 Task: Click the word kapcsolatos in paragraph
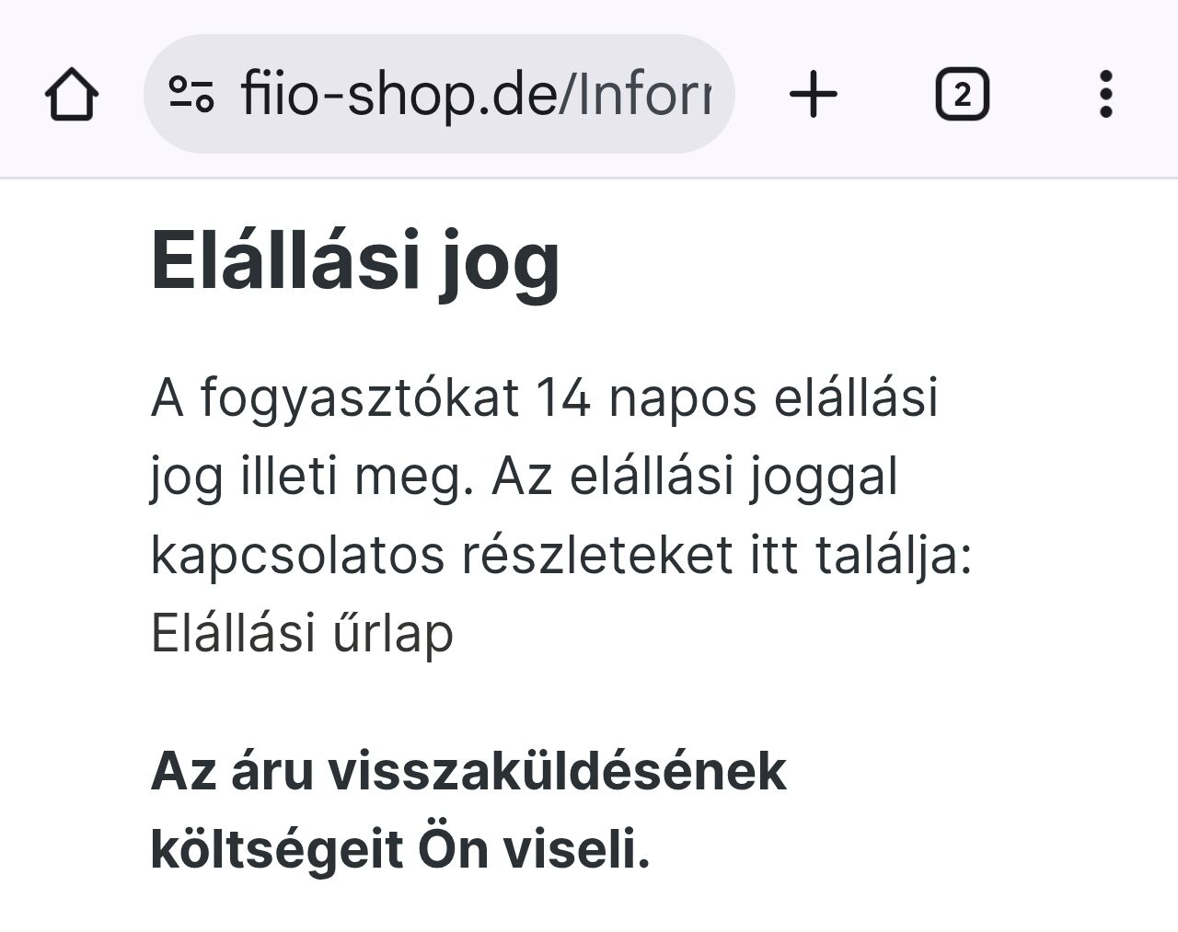tap(297, 556)
